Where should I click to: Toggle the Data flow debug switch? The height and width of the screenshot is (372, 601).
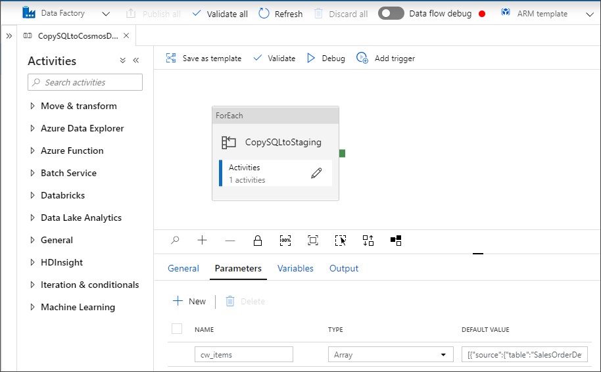[391, 13]
